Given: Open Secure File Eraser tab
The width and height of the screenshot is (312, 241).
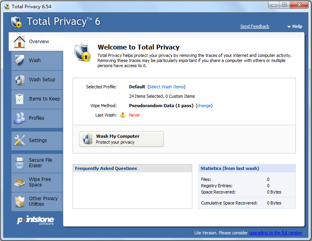Looking at the screenshot, I should click(37, 163).
